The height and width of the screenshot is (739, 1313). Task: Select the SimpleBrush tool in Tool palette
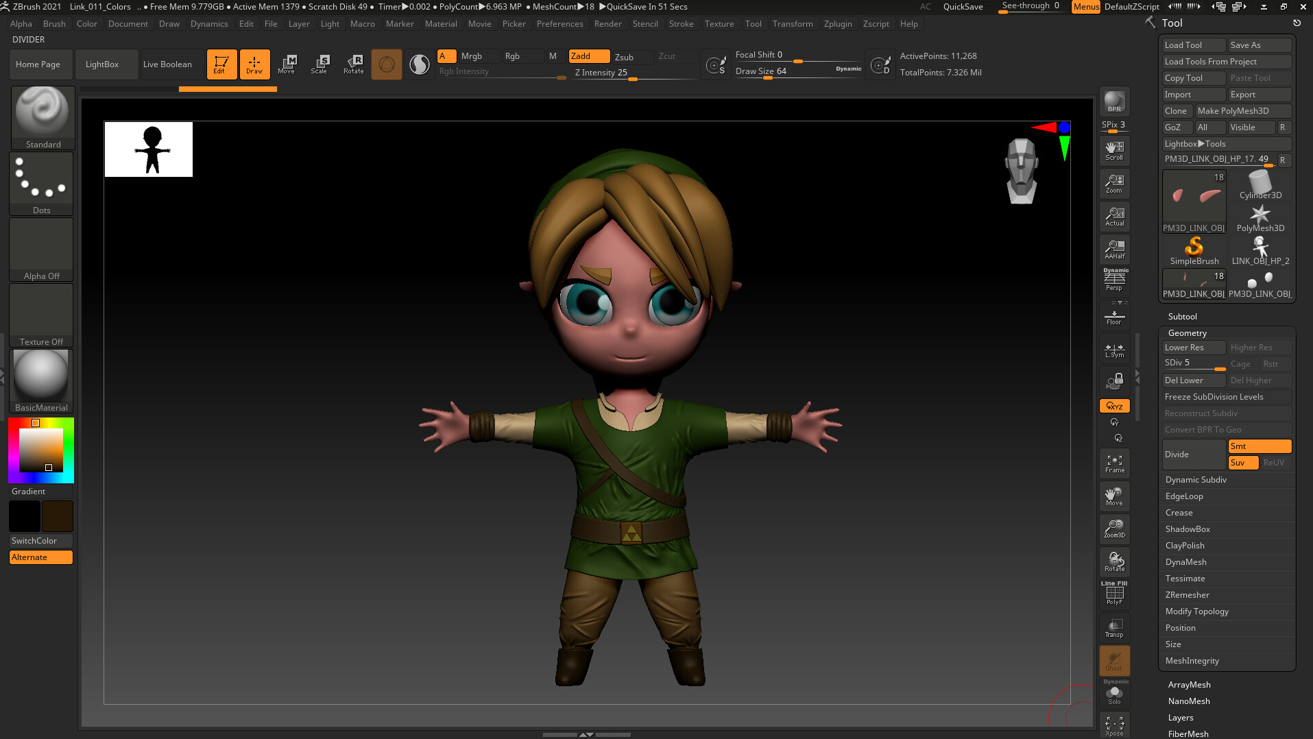[x=1194, y=247]
